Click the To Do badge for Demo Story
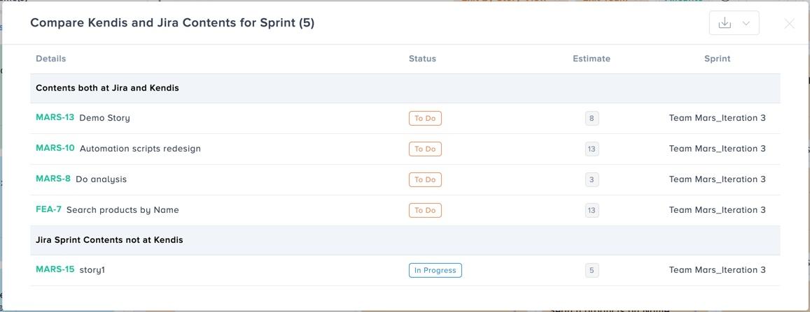Image resolution: width=810 pixels, height=312 pixels. [425, 119]
